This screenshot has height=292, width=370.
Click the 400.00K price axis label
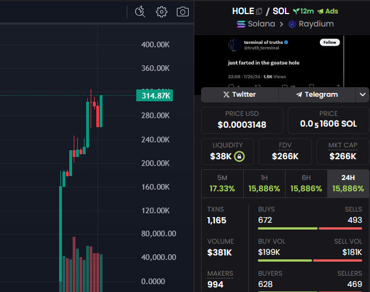click(x=155, y=44)
